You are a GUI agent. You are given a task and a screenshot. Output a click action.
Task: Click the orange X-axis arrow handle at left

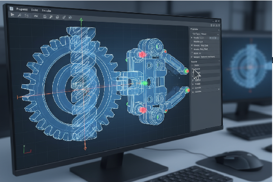coord(19,97)
